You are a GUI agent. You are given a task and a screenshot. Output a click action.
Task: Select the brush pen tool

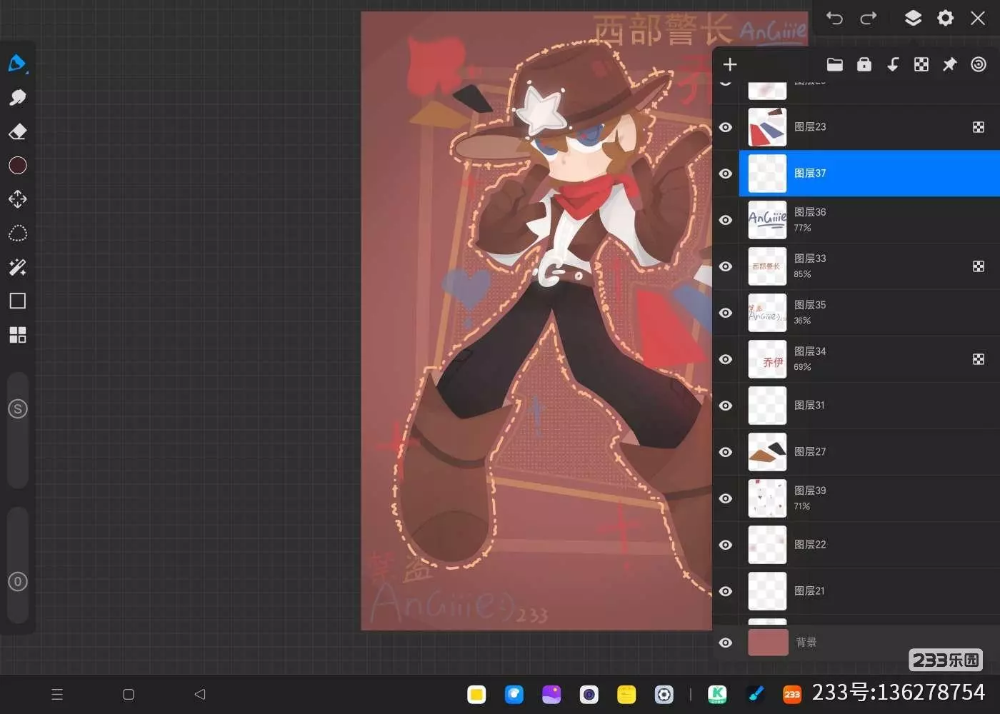[17, 63]
